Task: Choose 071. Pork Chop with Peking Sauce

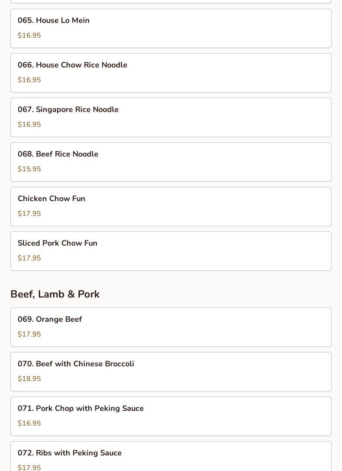Action: 171,417
